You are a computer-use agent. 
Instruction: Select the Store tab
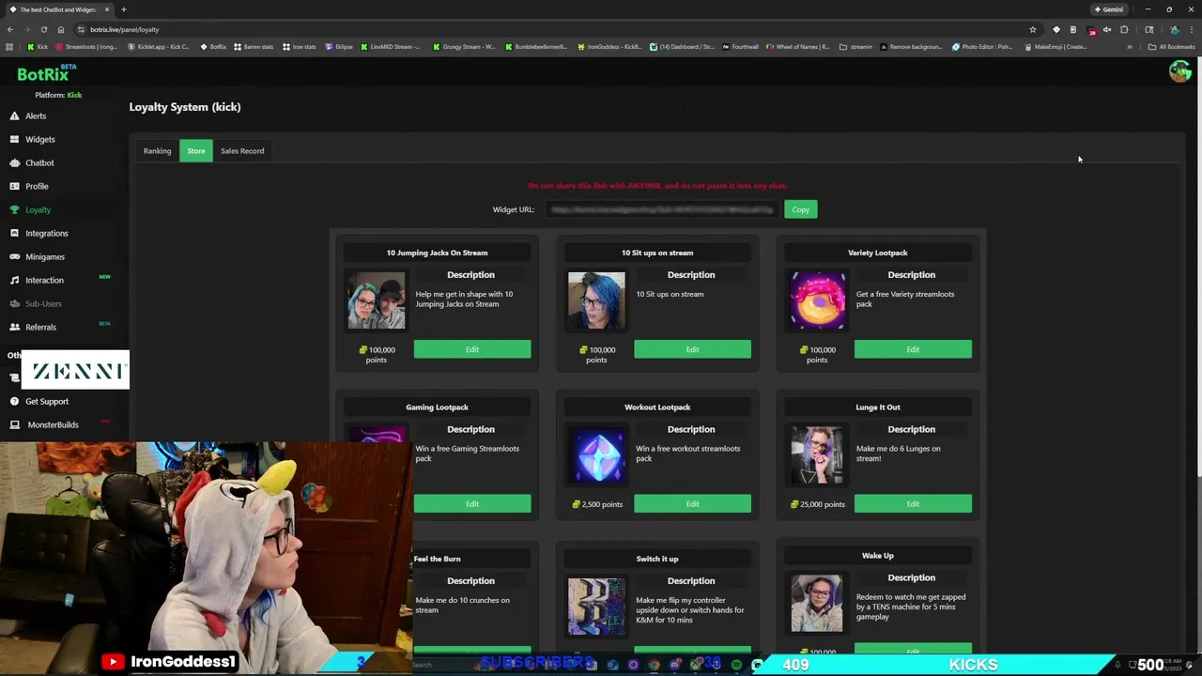195,150
